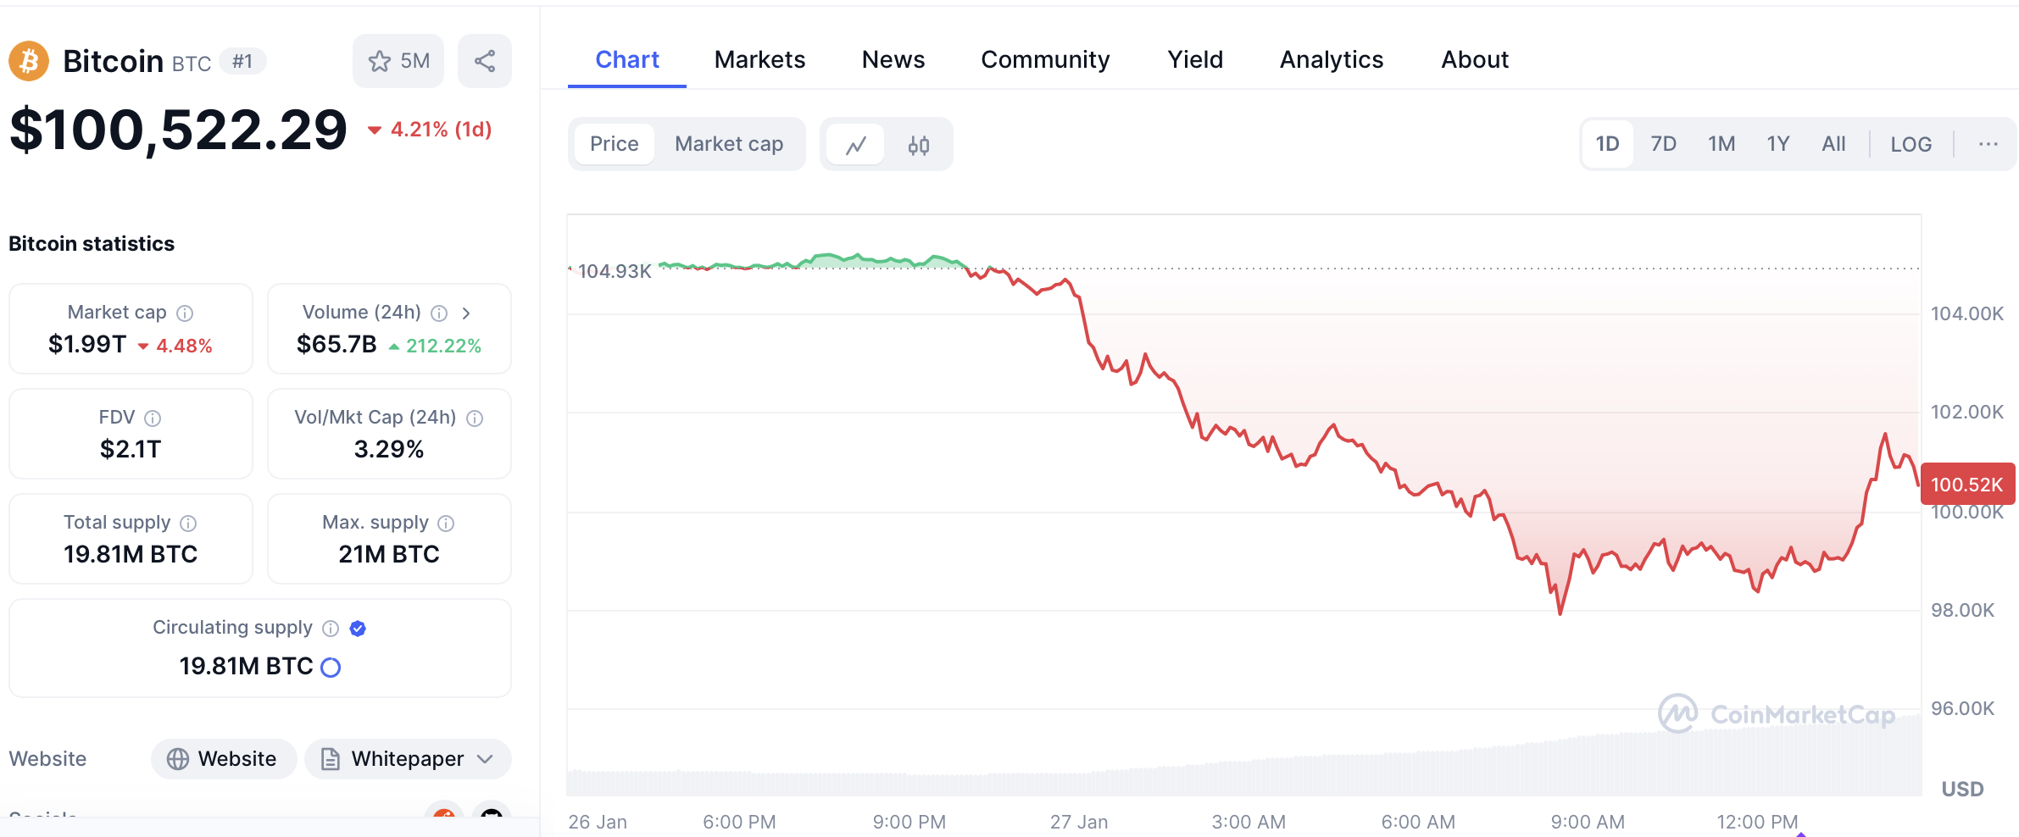Toggle the chart to Market cap

pyautogui.click(x=729, y=144)
